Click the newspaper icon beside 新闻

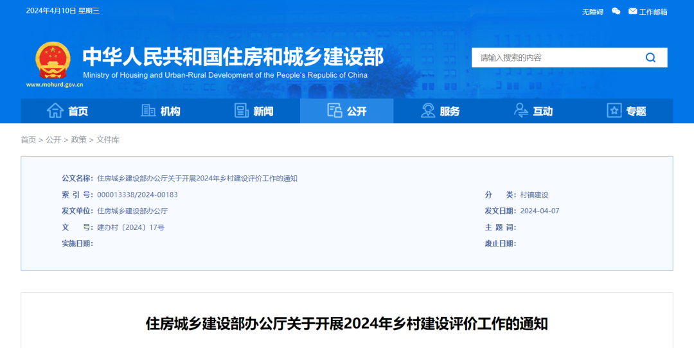[241, 110]
